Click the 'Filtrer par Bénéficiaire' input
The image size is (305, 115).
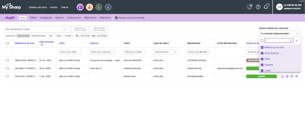198,52
